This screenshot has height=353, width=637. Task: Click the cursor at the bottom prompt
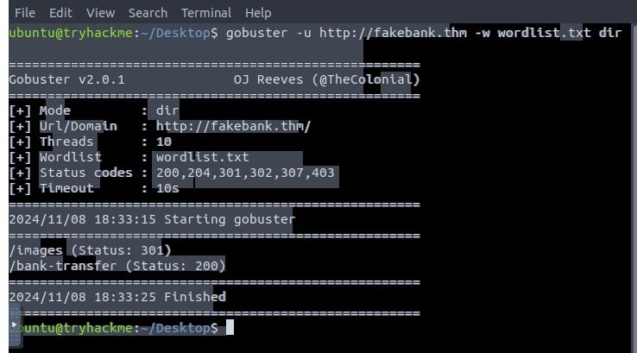click(x=230, y=327)
